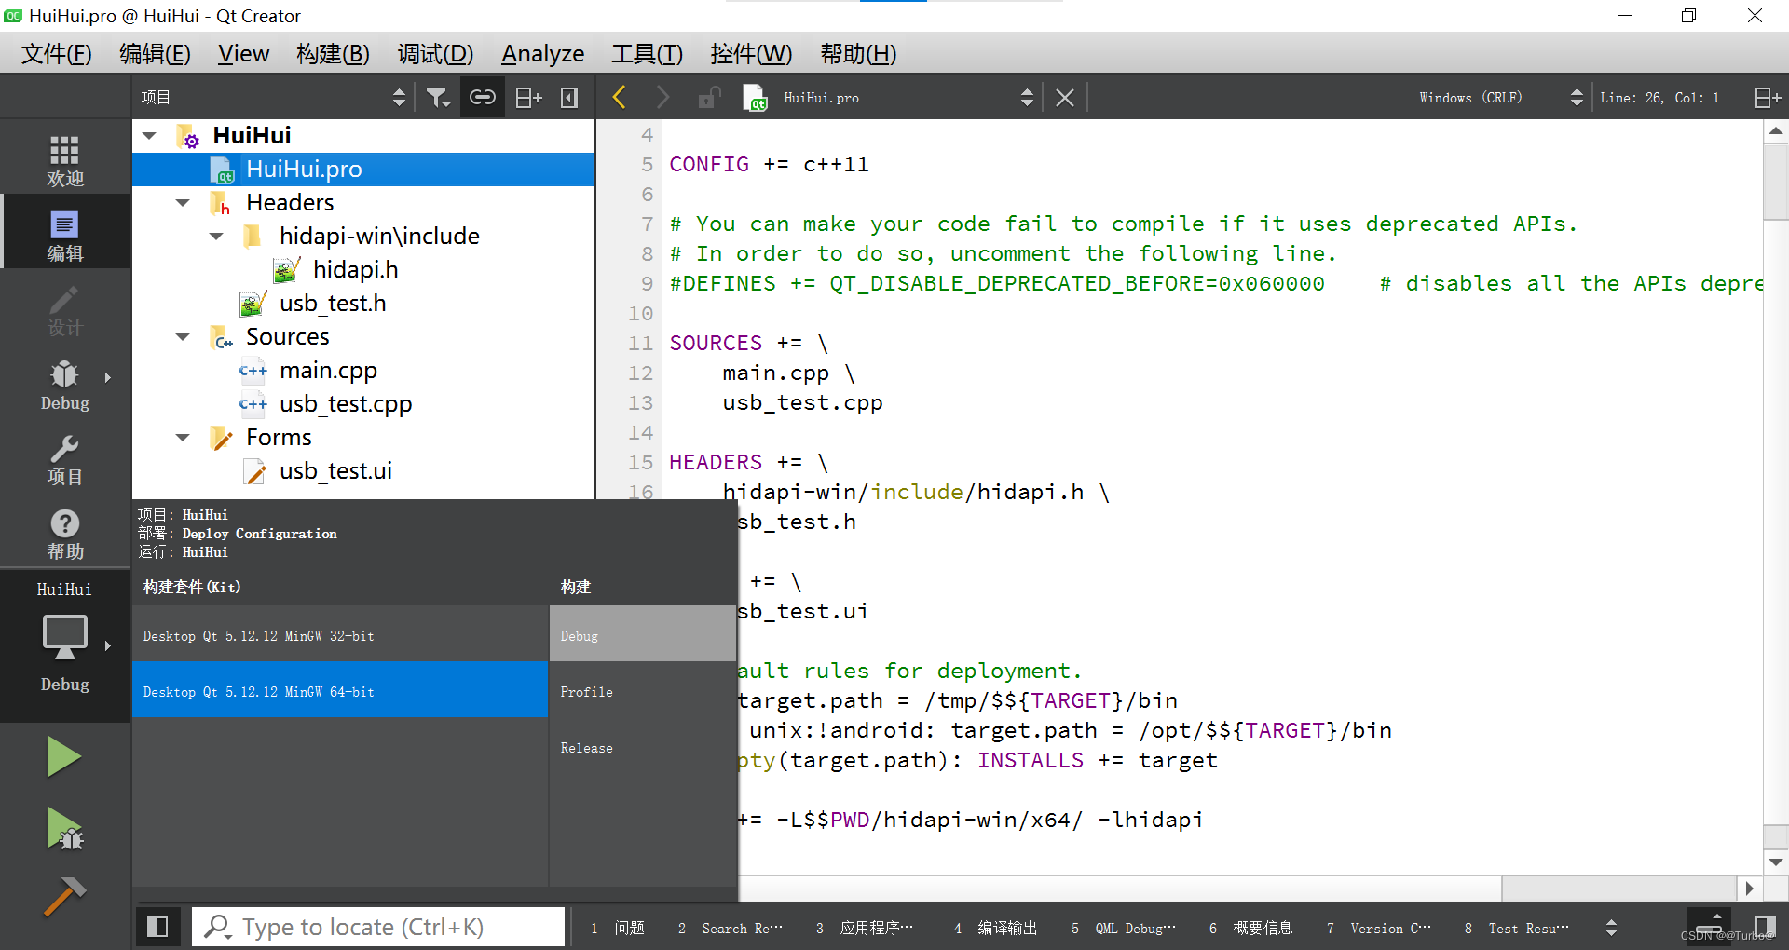Viewport: 1789px width, 950px height.
Task: Open the 应用程序 output pane
Action: click(x=866, y=928)
